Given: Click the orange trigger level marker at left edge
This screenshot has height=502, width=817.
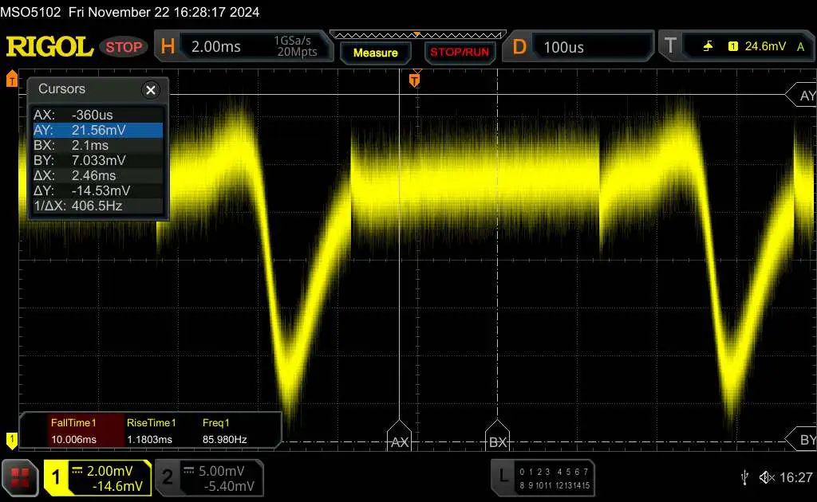Looking at the screenshot, I should [11, 79].
